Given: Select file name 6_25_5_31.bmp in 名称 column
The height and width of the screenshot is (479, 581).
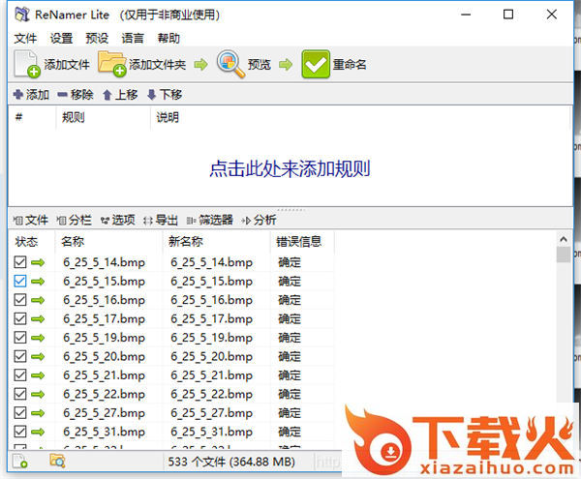Looking at the screenshot, I should (x=104, y=432).
